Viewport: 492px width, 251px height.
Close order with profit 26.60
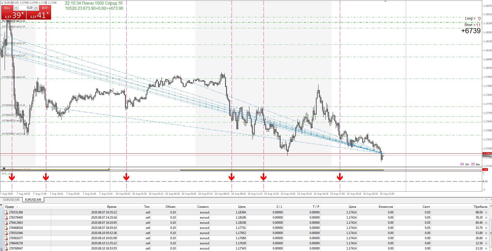tap(486, 238)
